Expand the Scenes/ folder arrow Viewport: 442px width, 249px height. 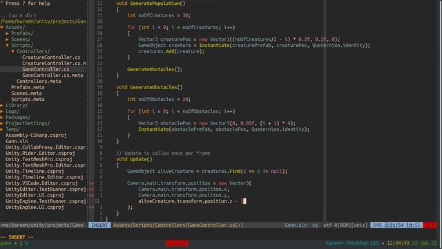[x=7, y=39]
